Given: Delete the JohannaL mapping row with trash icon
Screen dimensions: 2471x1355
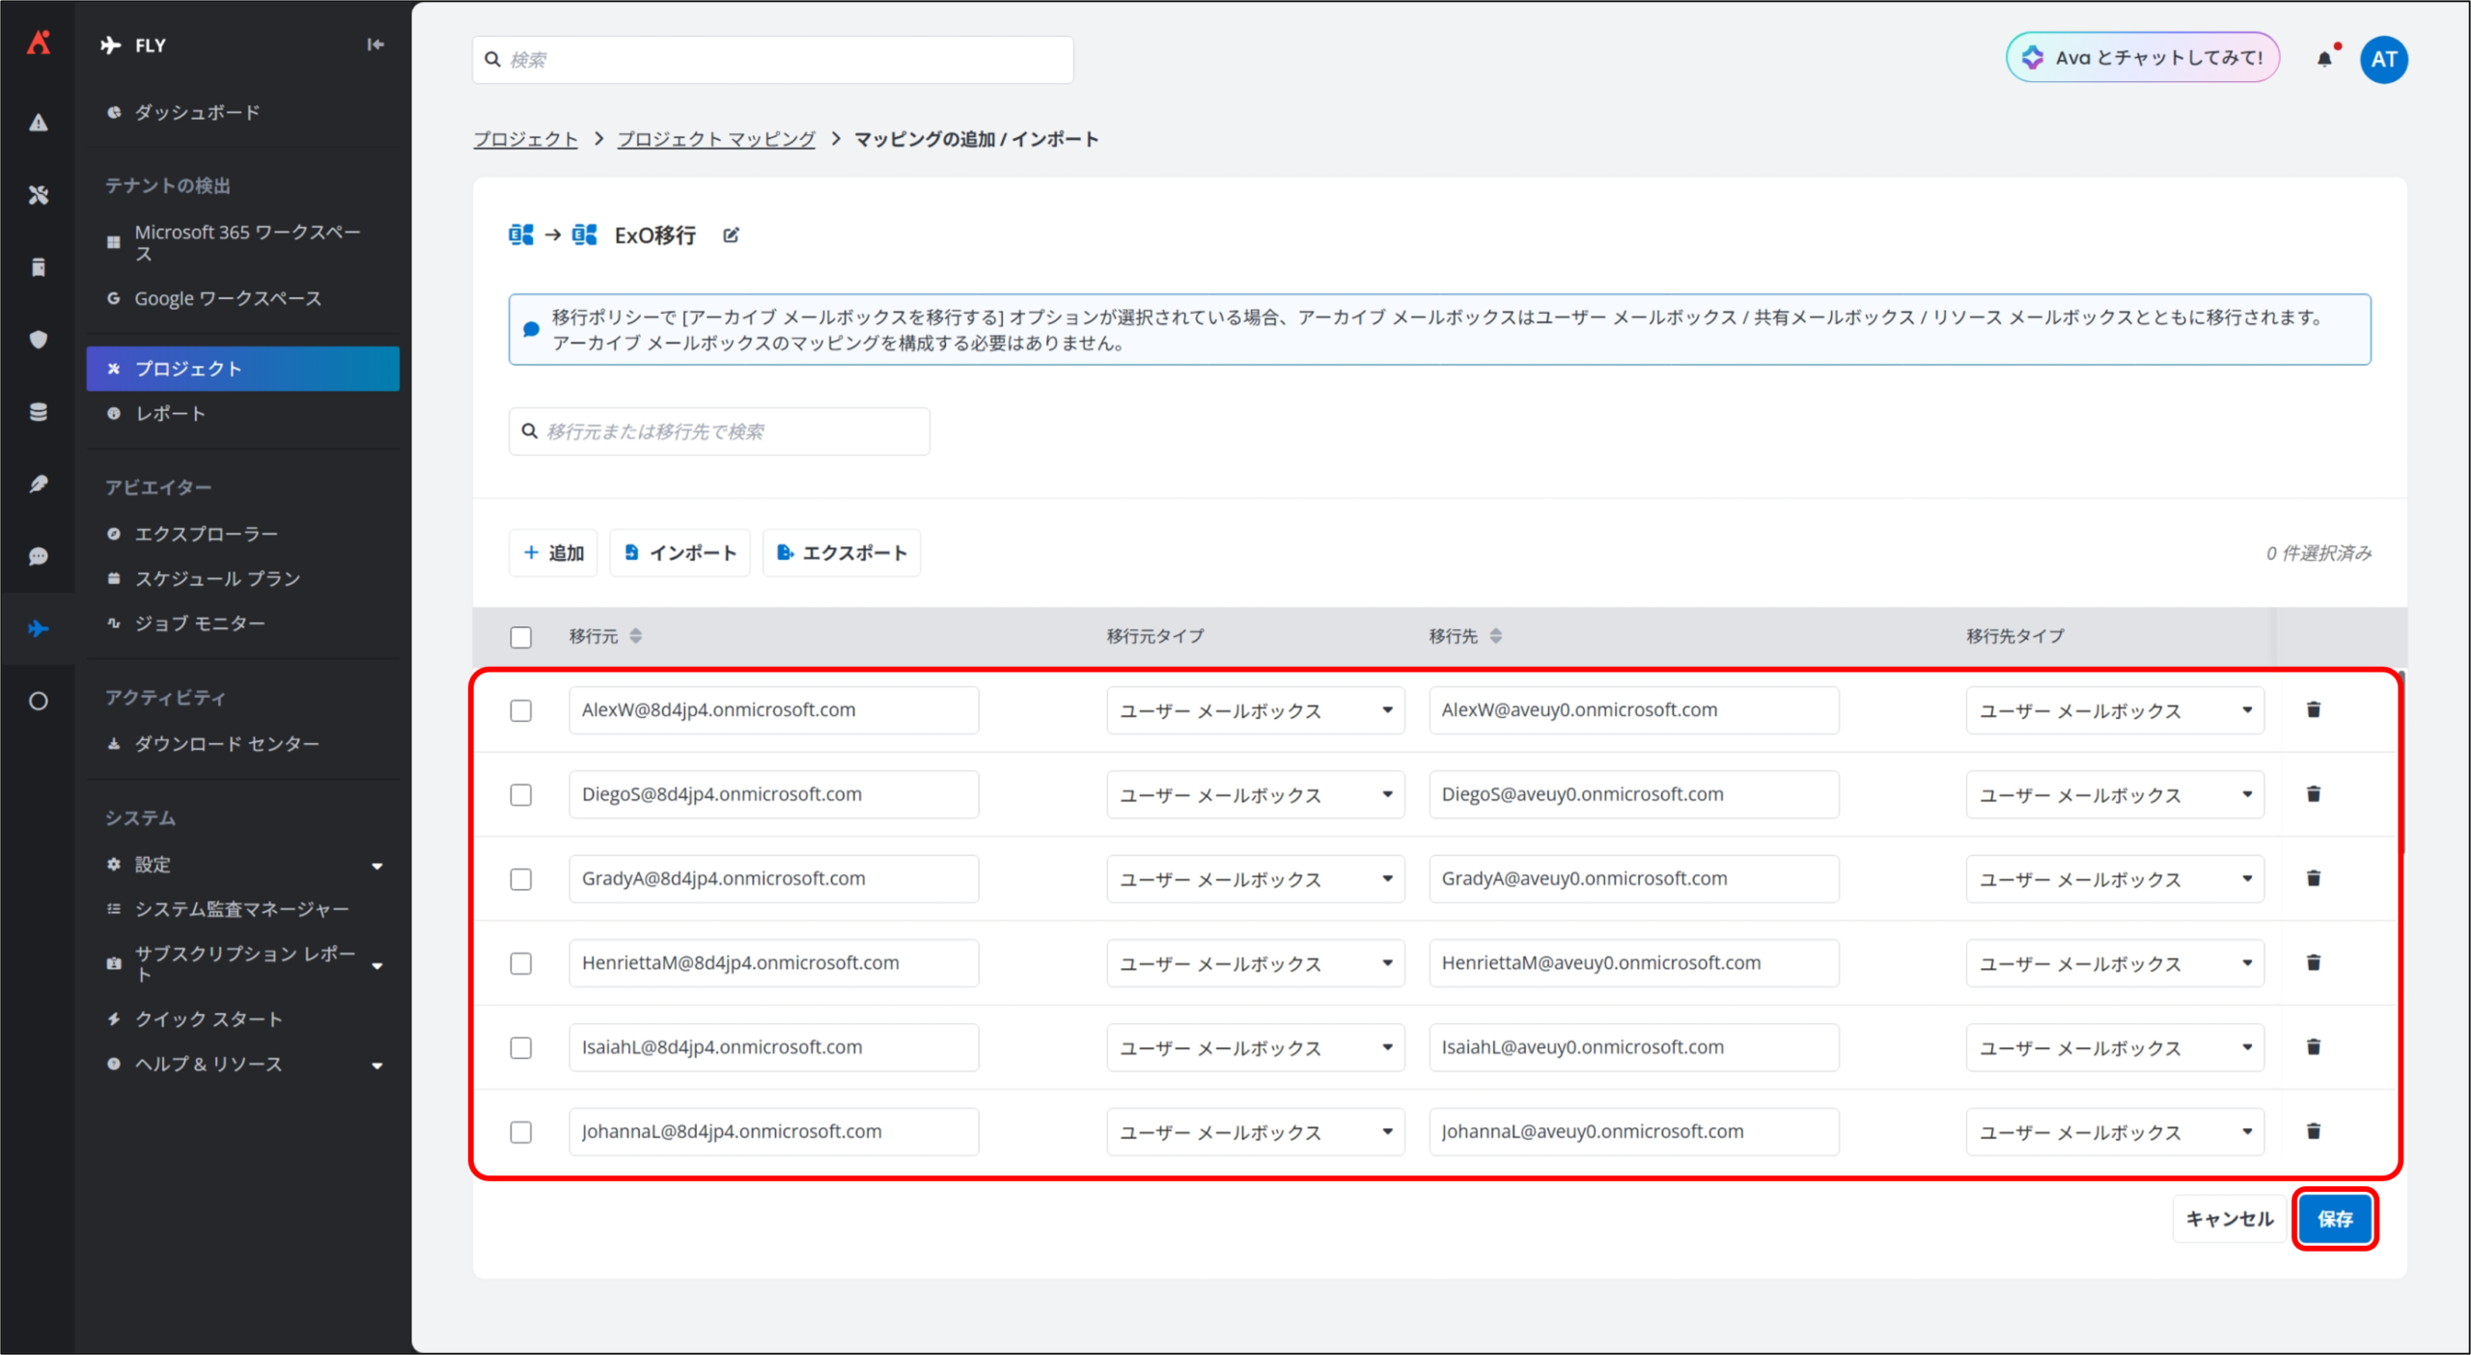Looking at the screenshot, I should point(2313,1131).
